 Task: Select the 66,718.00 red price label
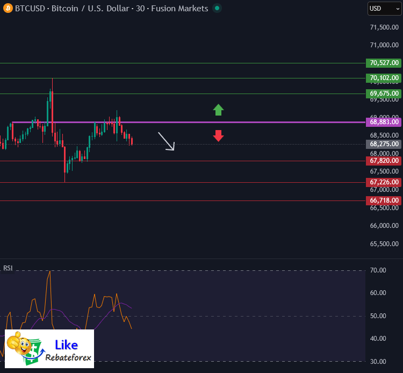coord(384,200)
